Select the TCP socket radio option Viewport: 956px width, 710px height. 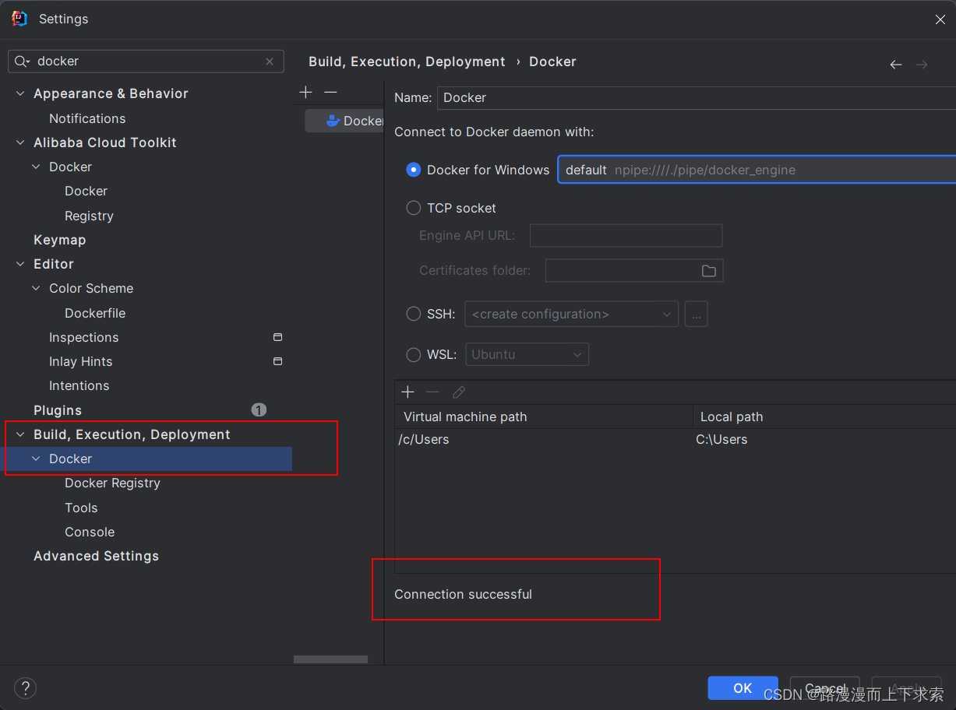pyautogui.click(x=414, y=208)
